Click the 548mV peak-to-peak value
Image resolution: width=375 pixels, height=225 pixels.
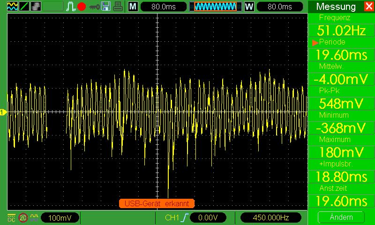tap(341, 104)
